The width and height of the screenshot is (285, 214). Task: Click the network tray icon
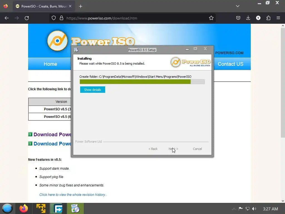pyautogui.click(x=247, y=209)
